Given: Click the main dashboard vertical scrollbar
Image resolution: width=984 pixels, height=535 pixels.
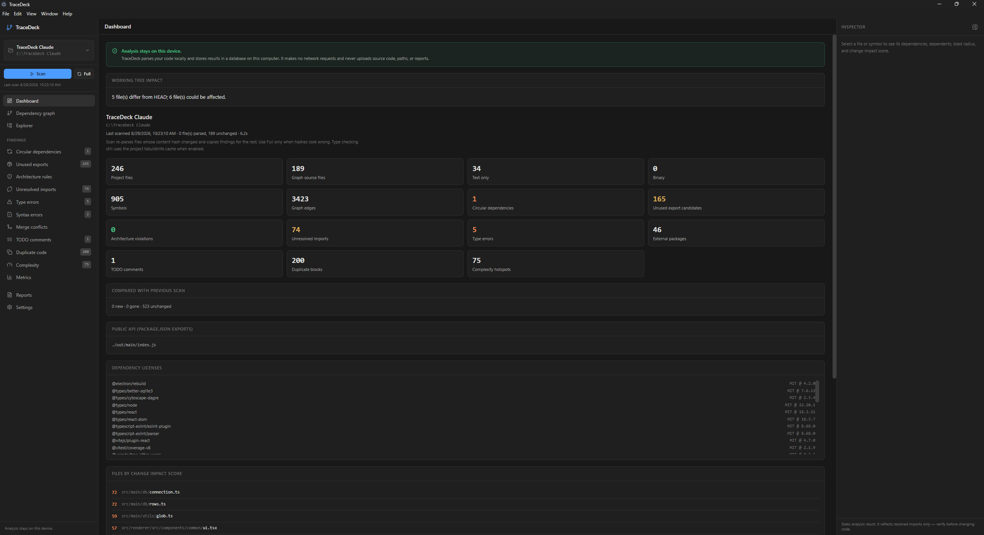Looking at the screenshot, I should coord(834,207).
